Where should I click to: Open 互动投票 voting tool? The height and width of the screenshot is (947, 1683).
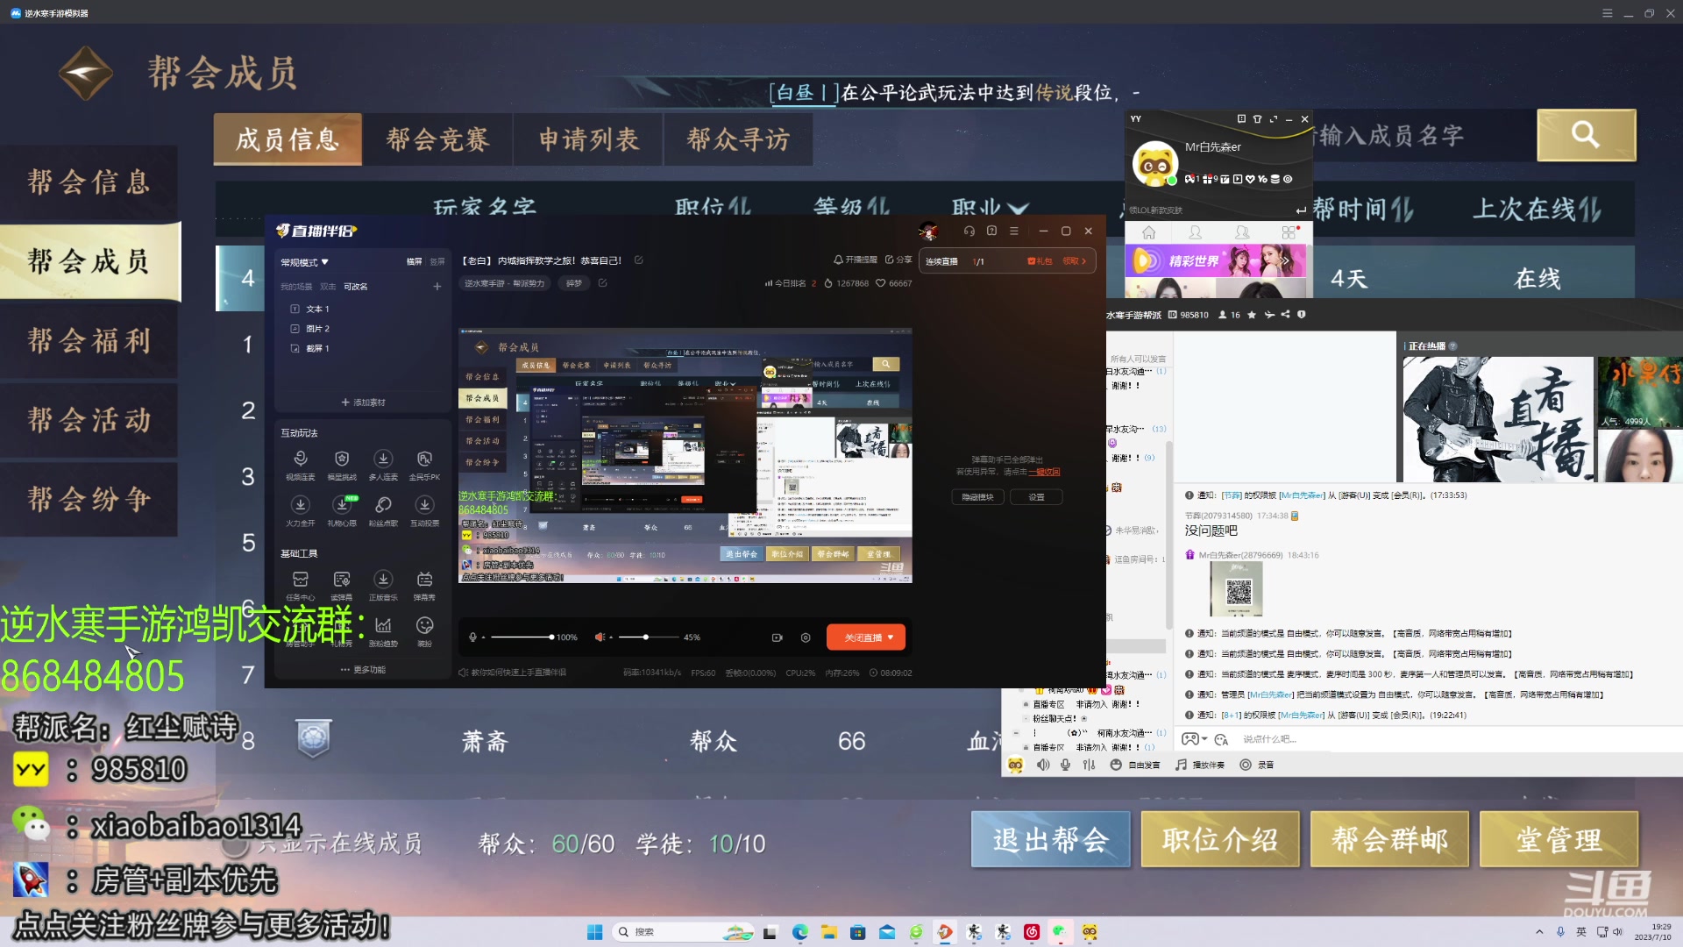(x=424, y=511)
